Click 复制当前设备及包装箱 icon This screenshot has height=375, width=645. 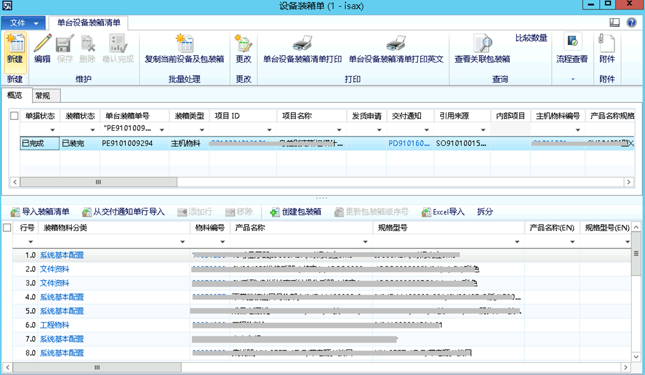click(184, 44)
